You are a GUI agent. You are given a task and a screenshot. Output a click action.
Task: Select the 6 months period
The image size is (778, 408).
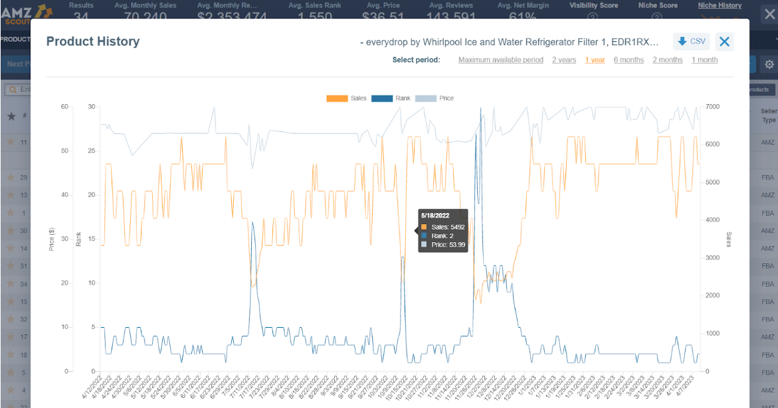(629, 60)
